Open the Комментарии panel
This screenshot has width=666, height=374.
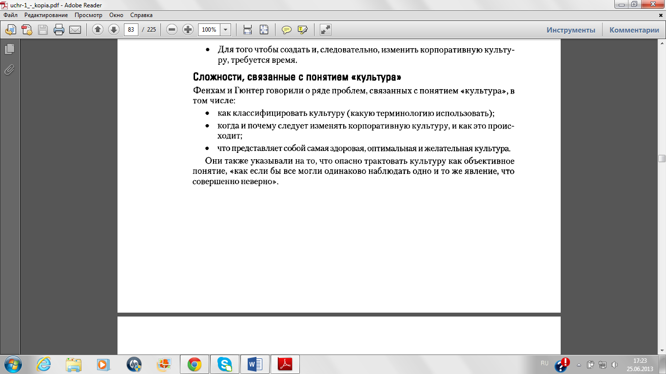click(634, 30)
